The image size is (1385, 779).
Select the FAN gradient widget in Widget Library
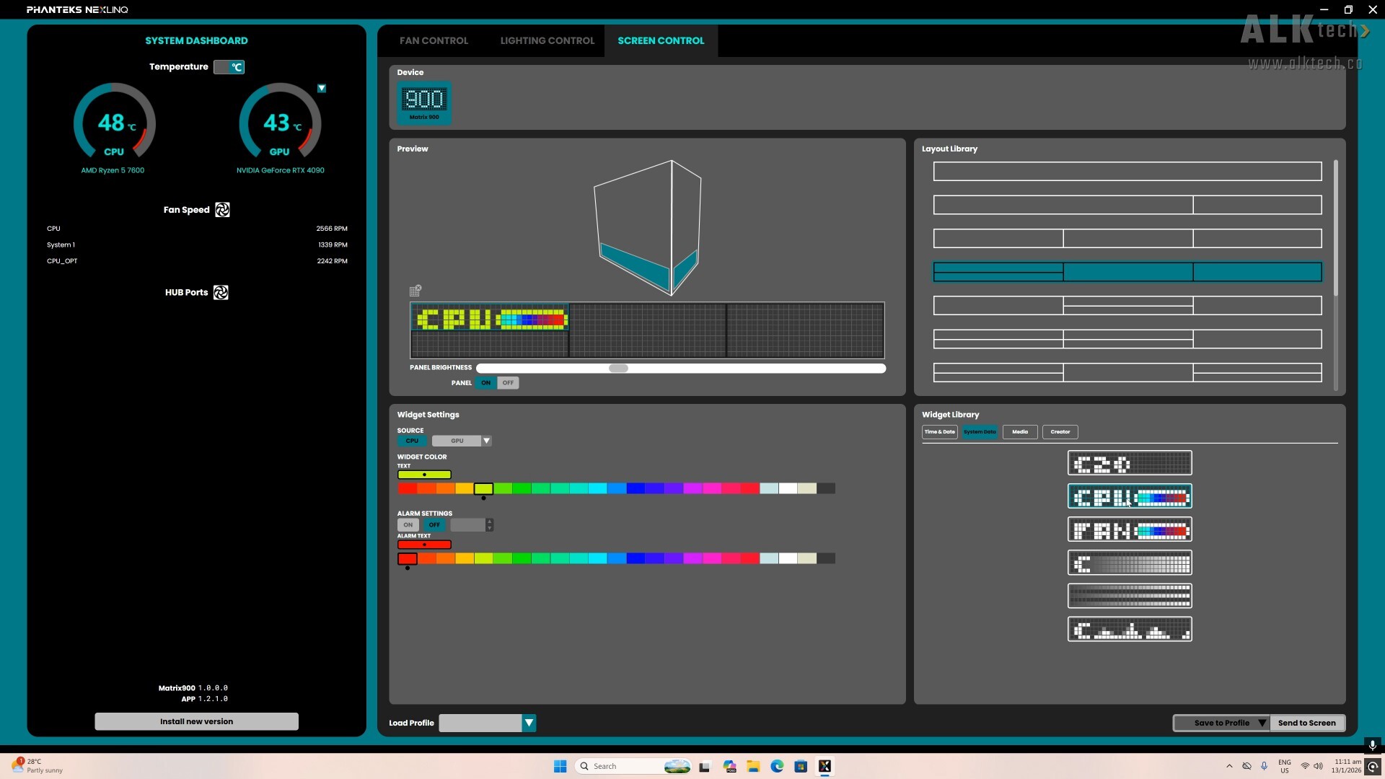1129,529
